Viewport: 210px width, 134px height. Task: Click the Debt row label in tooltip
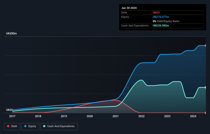pos(124,12)
